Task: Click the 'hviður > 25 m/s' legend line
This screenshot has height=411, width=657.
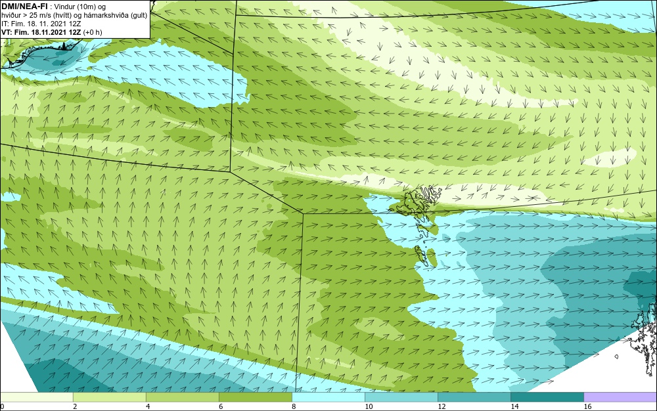Action: click(x=74, y=16)
